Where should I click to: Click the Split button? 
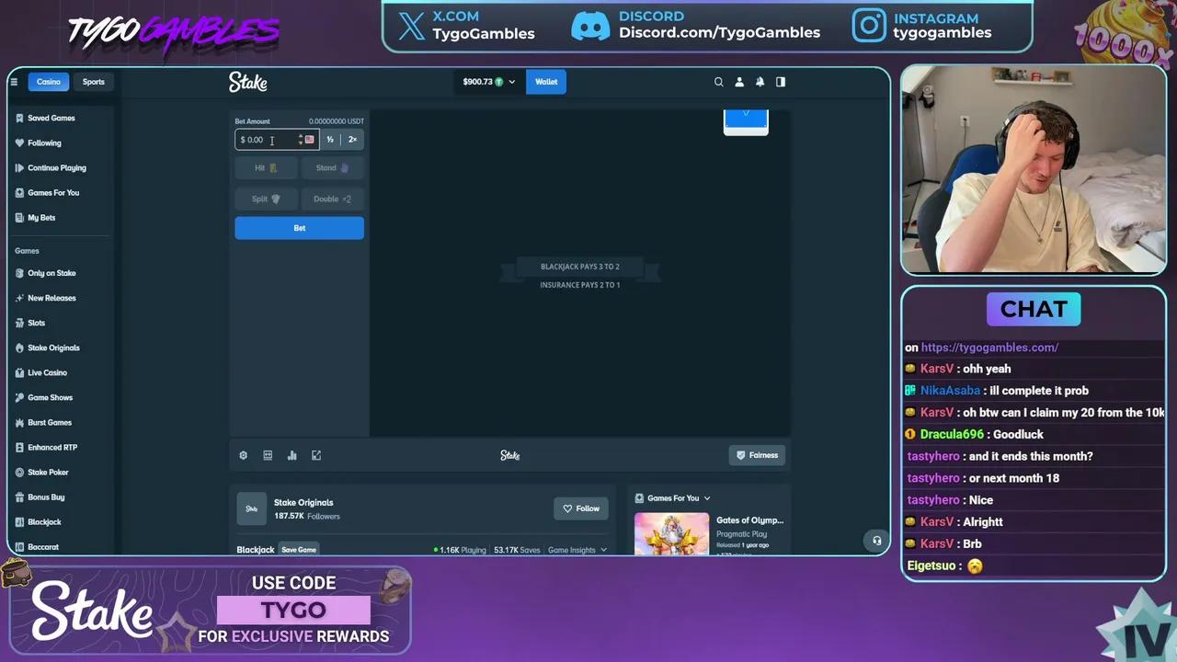click(x=266, y=199)
